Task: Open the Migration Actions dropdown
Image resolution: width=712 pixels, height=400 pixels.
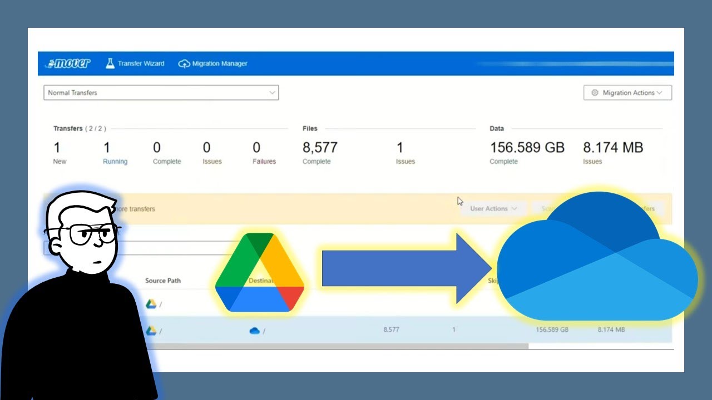Action: tap(627, 93)
